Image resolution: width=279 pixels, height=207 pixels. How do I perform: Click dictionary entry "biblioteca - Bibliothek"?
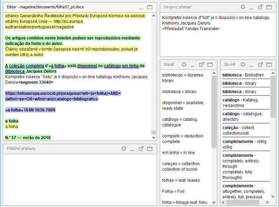coord(243,75)
